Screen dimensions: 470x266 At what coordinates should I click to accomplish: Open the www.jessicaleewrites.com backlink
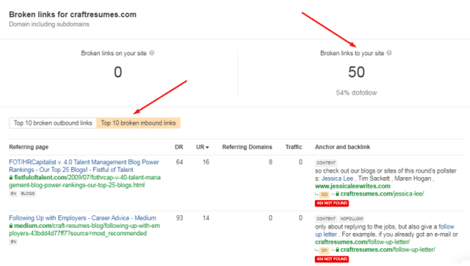[x=352, y=186]
